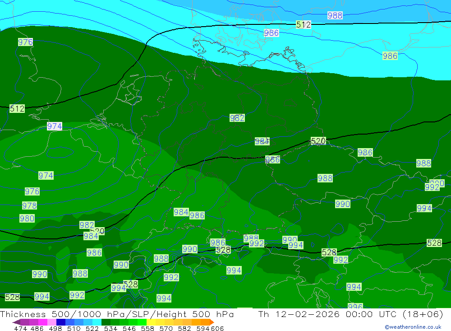Click the legend value 534

tap(111, 329)
